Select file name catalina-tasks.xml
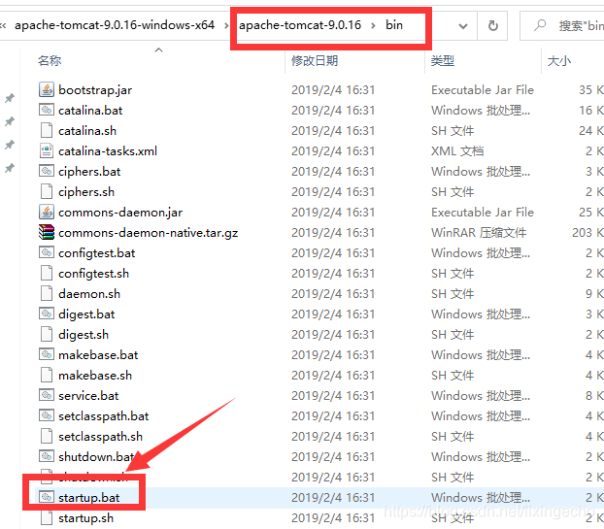Image resolution: width=604 pixels, height=529 pixels. (x=108, y=150)
